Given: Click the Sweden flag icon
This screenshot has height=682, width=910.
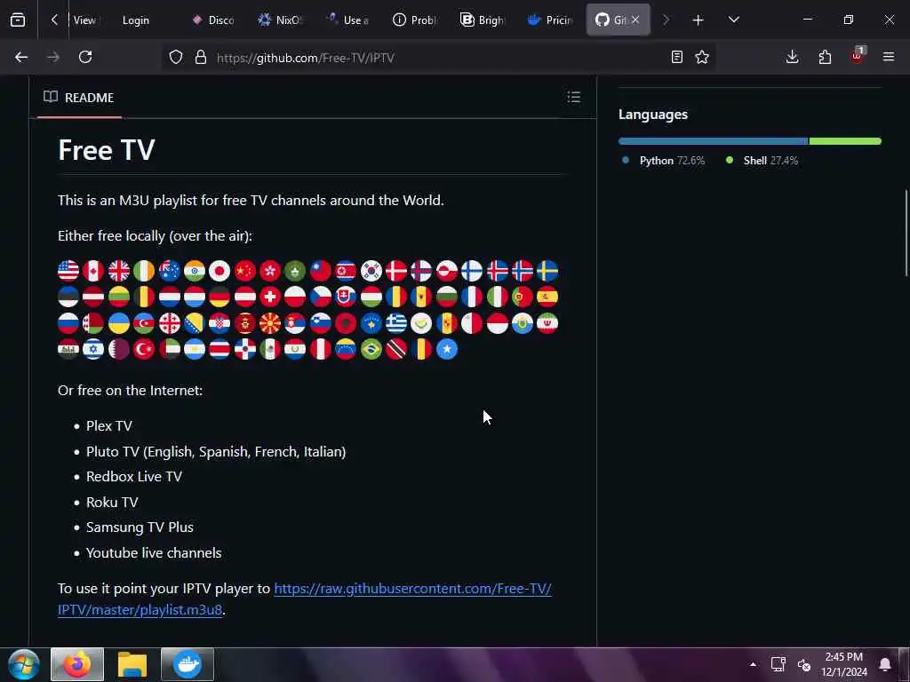Looking at the screenshot, I should (547, 271).
